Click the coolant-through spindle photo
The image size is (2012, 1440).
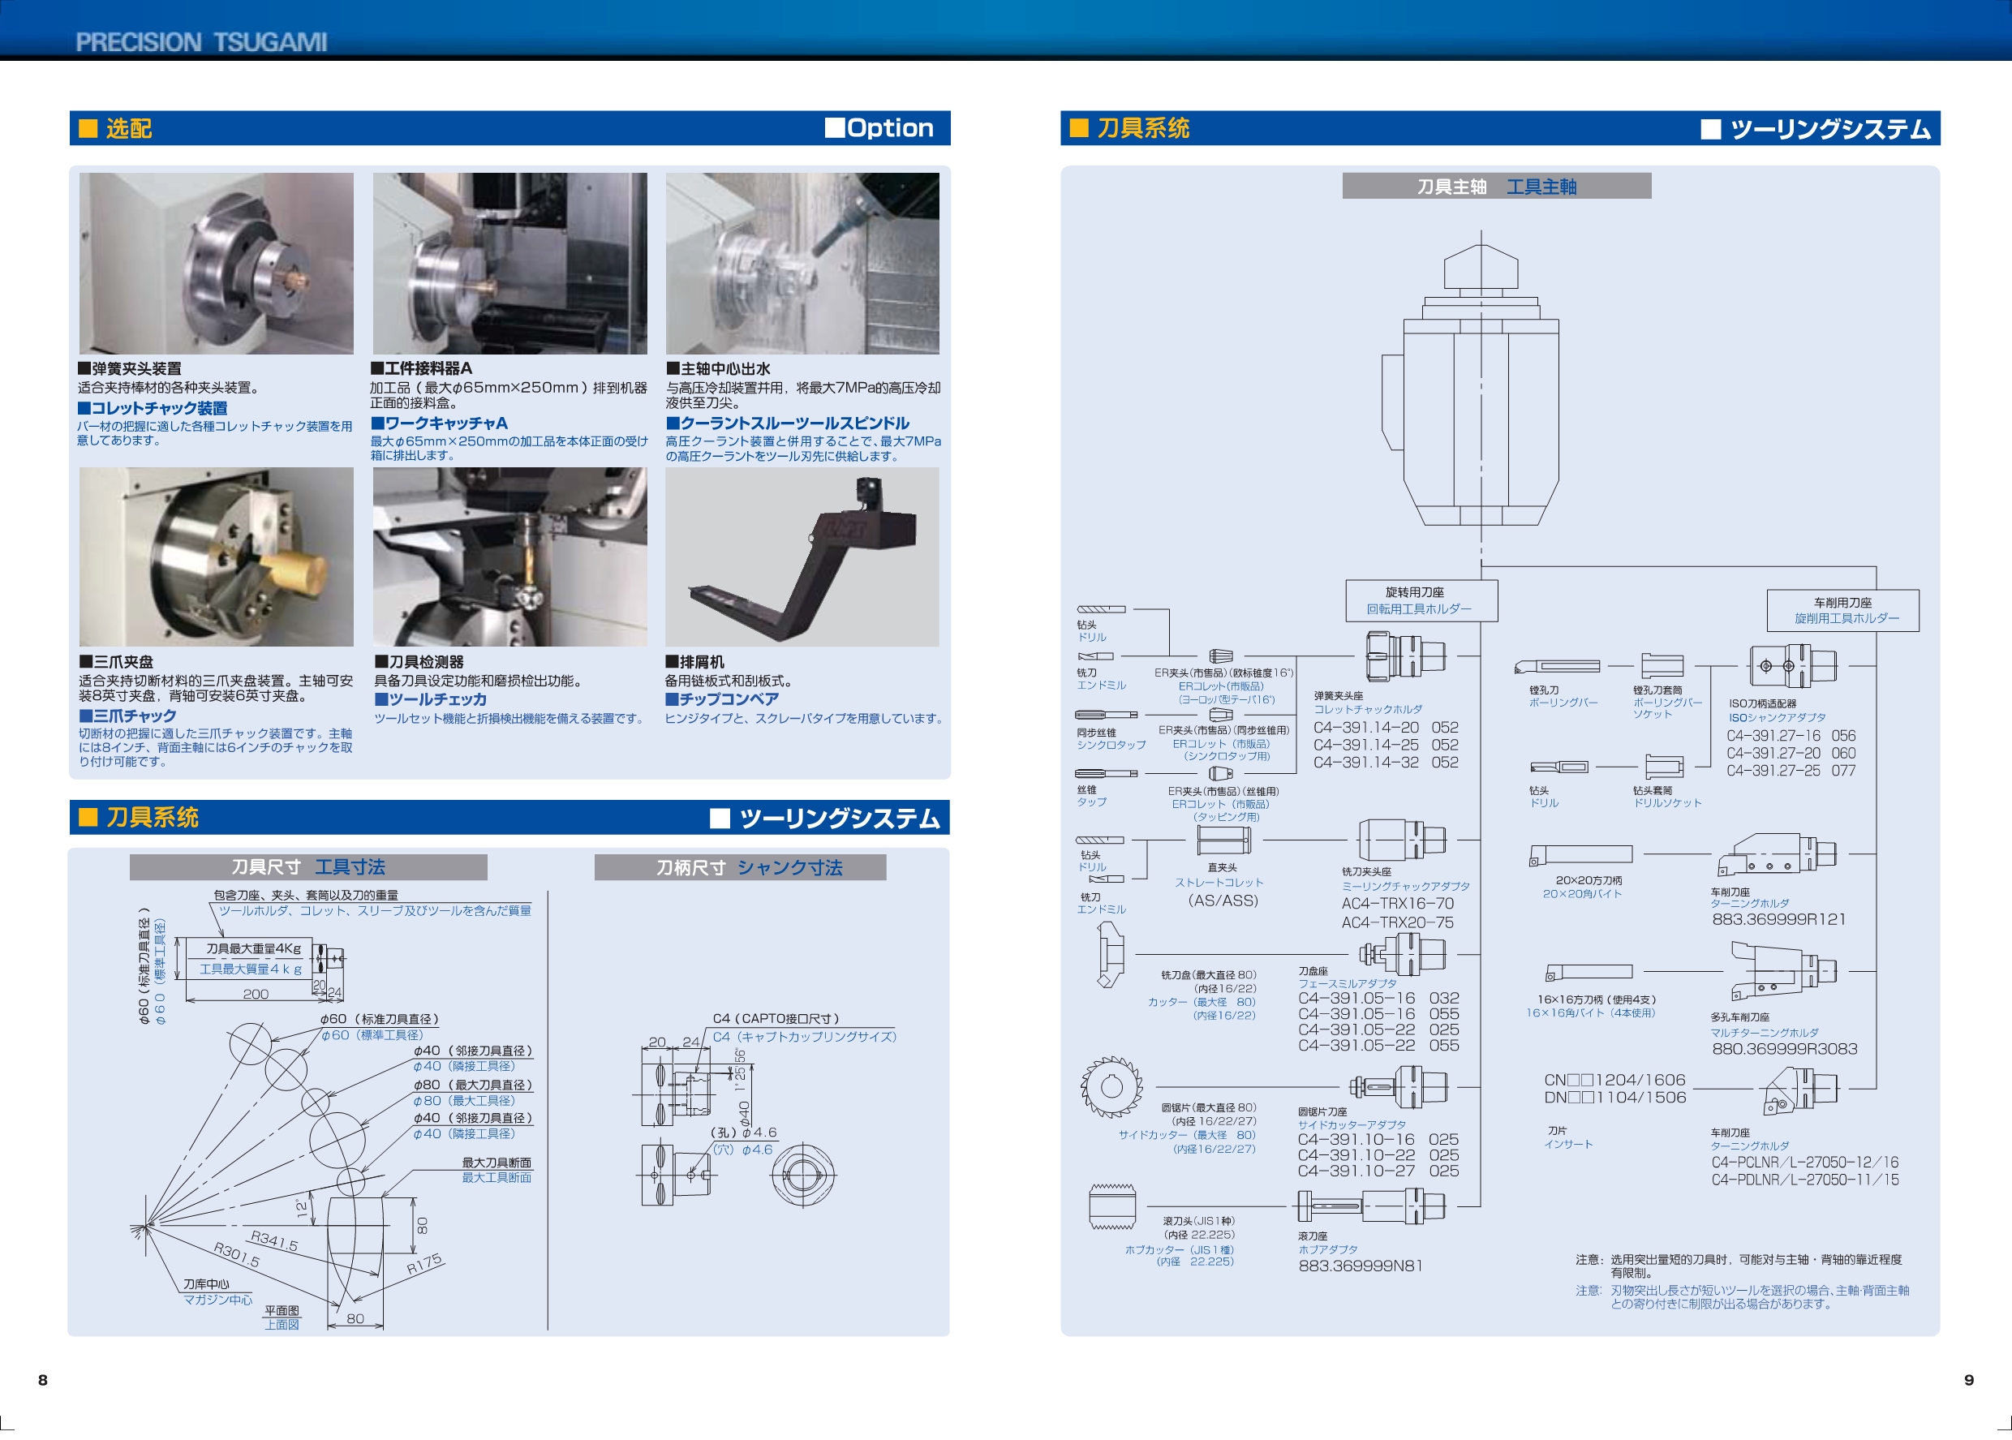[x=802, y=264]
